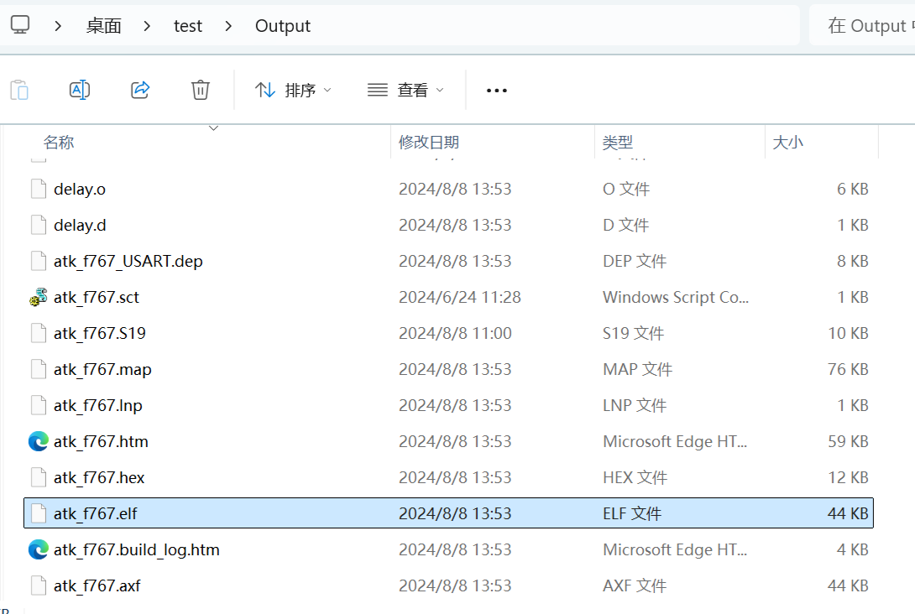This screenshot has width=915, height=614.
Task: Click the This PC monitor icon
Action: pos(20,26)
